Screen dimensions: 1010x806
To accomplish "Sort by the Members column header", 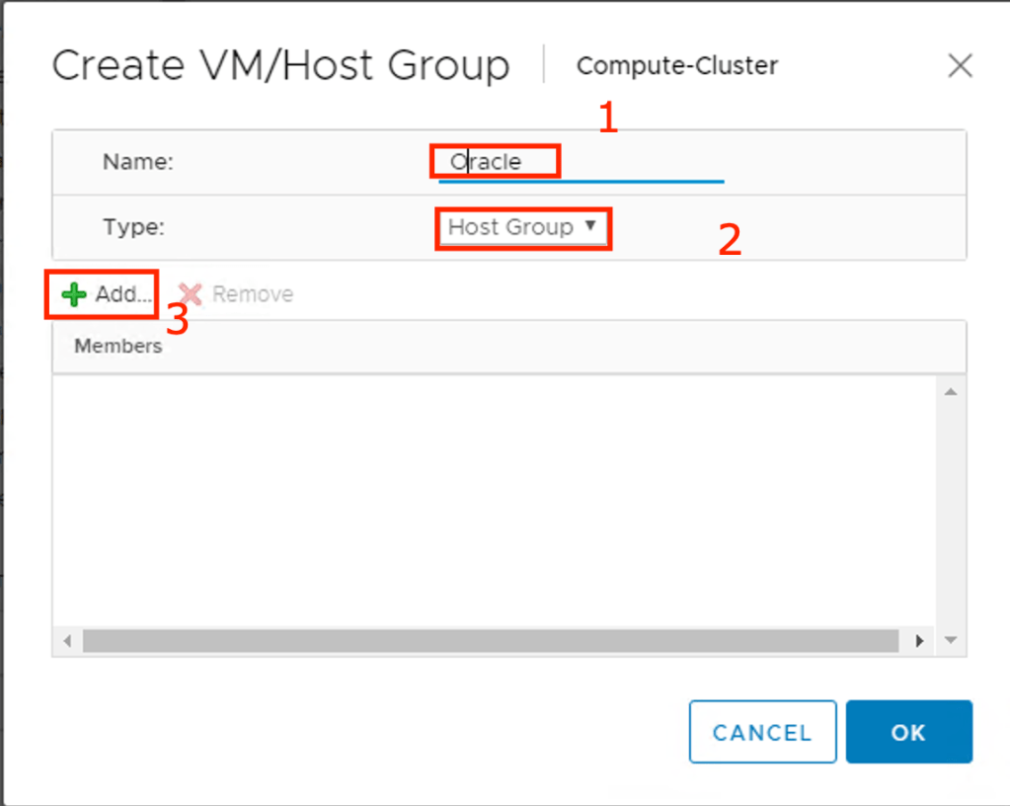I will tap(118, 346).
